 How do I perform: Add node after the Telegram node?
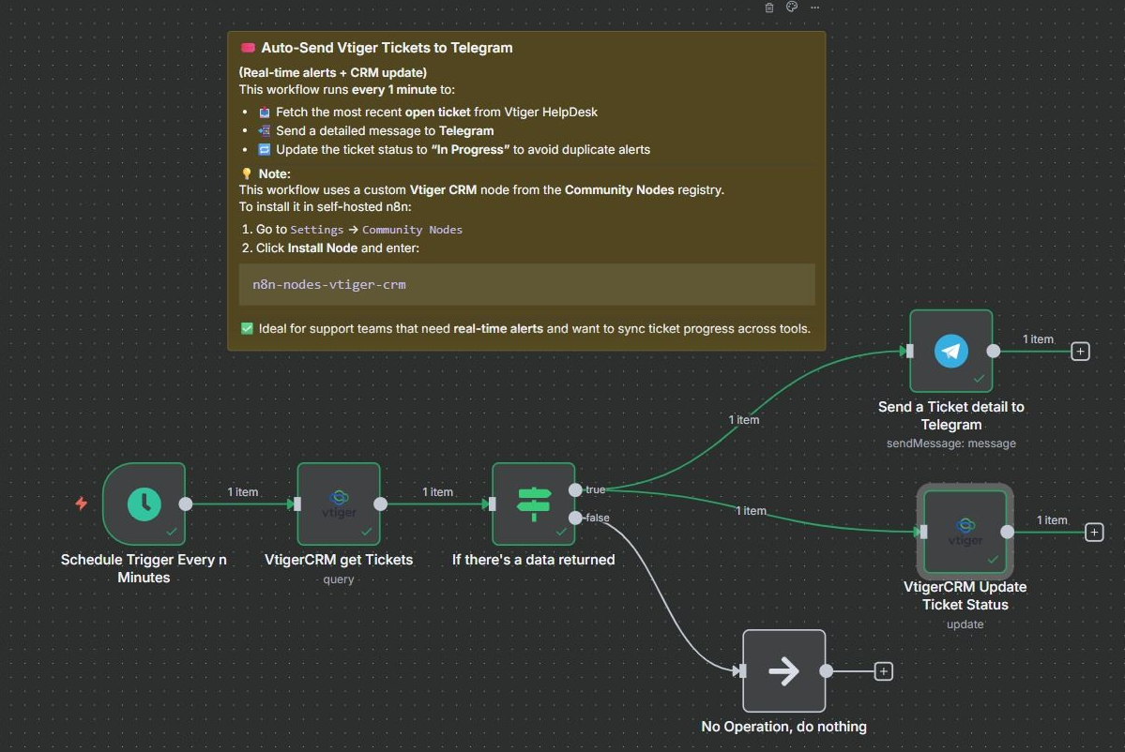pos(1080,352)
